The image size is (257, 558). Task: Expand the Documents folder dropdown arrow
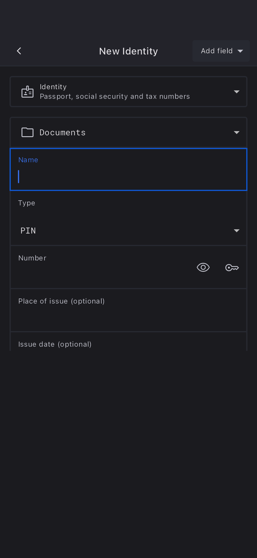(237, 132)
